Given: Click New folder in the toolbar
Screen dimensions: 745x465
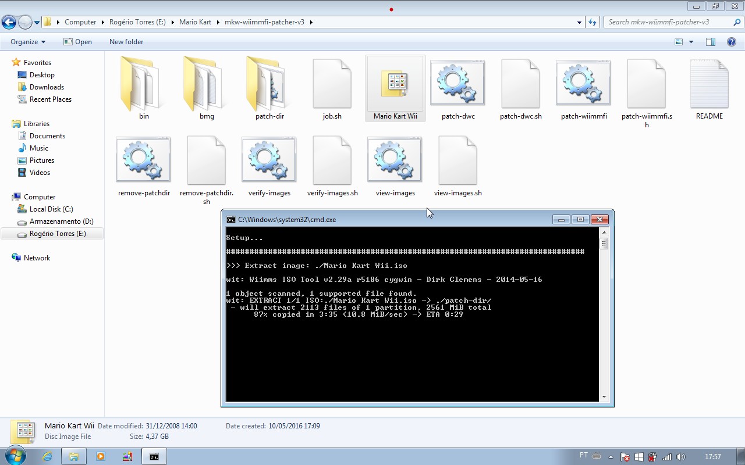Looking at the screenshot, I should click(x=126, y=42).
